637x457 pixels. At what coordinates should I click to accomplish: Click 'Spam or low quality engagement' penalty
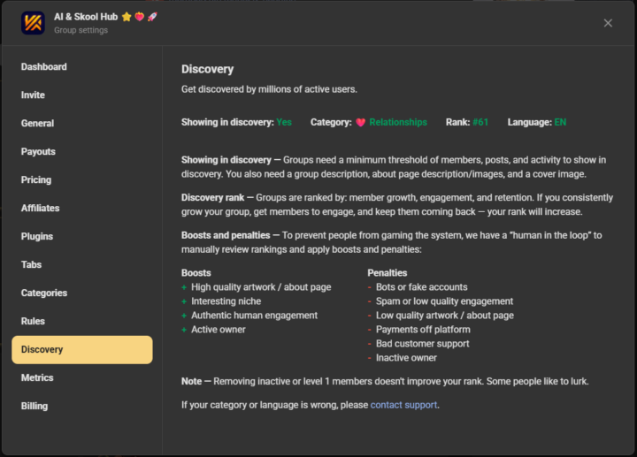[444, 301]
